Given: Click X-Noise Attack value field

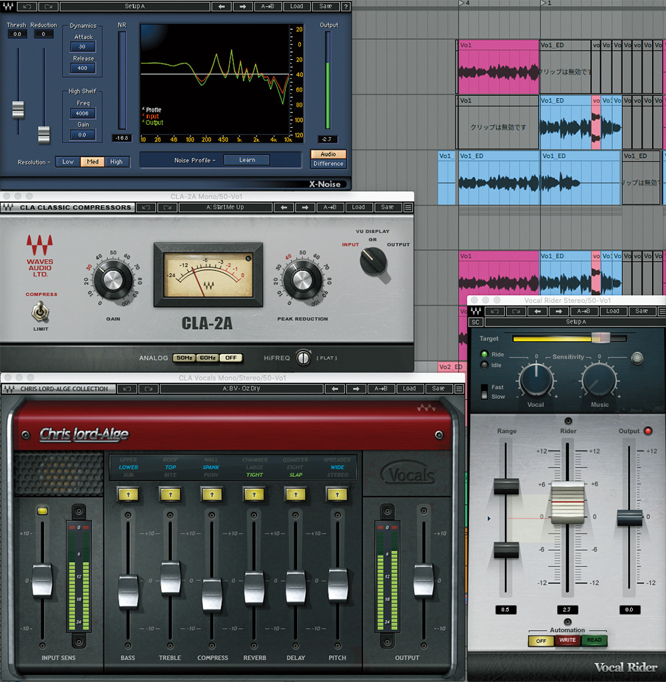Looking at the screenshot, I should [x=83, y=47].
